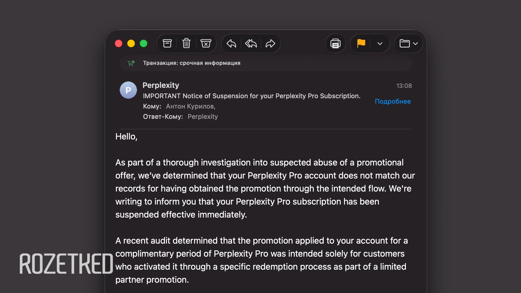Click the email subject line text
The height and width of the screenshot is (293, 521).
pyautogui.click(x=252, y=96)
